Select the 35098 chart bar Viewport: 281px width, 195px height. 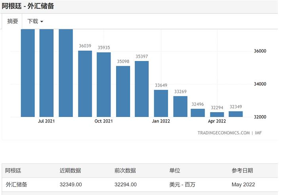point(123,92)
